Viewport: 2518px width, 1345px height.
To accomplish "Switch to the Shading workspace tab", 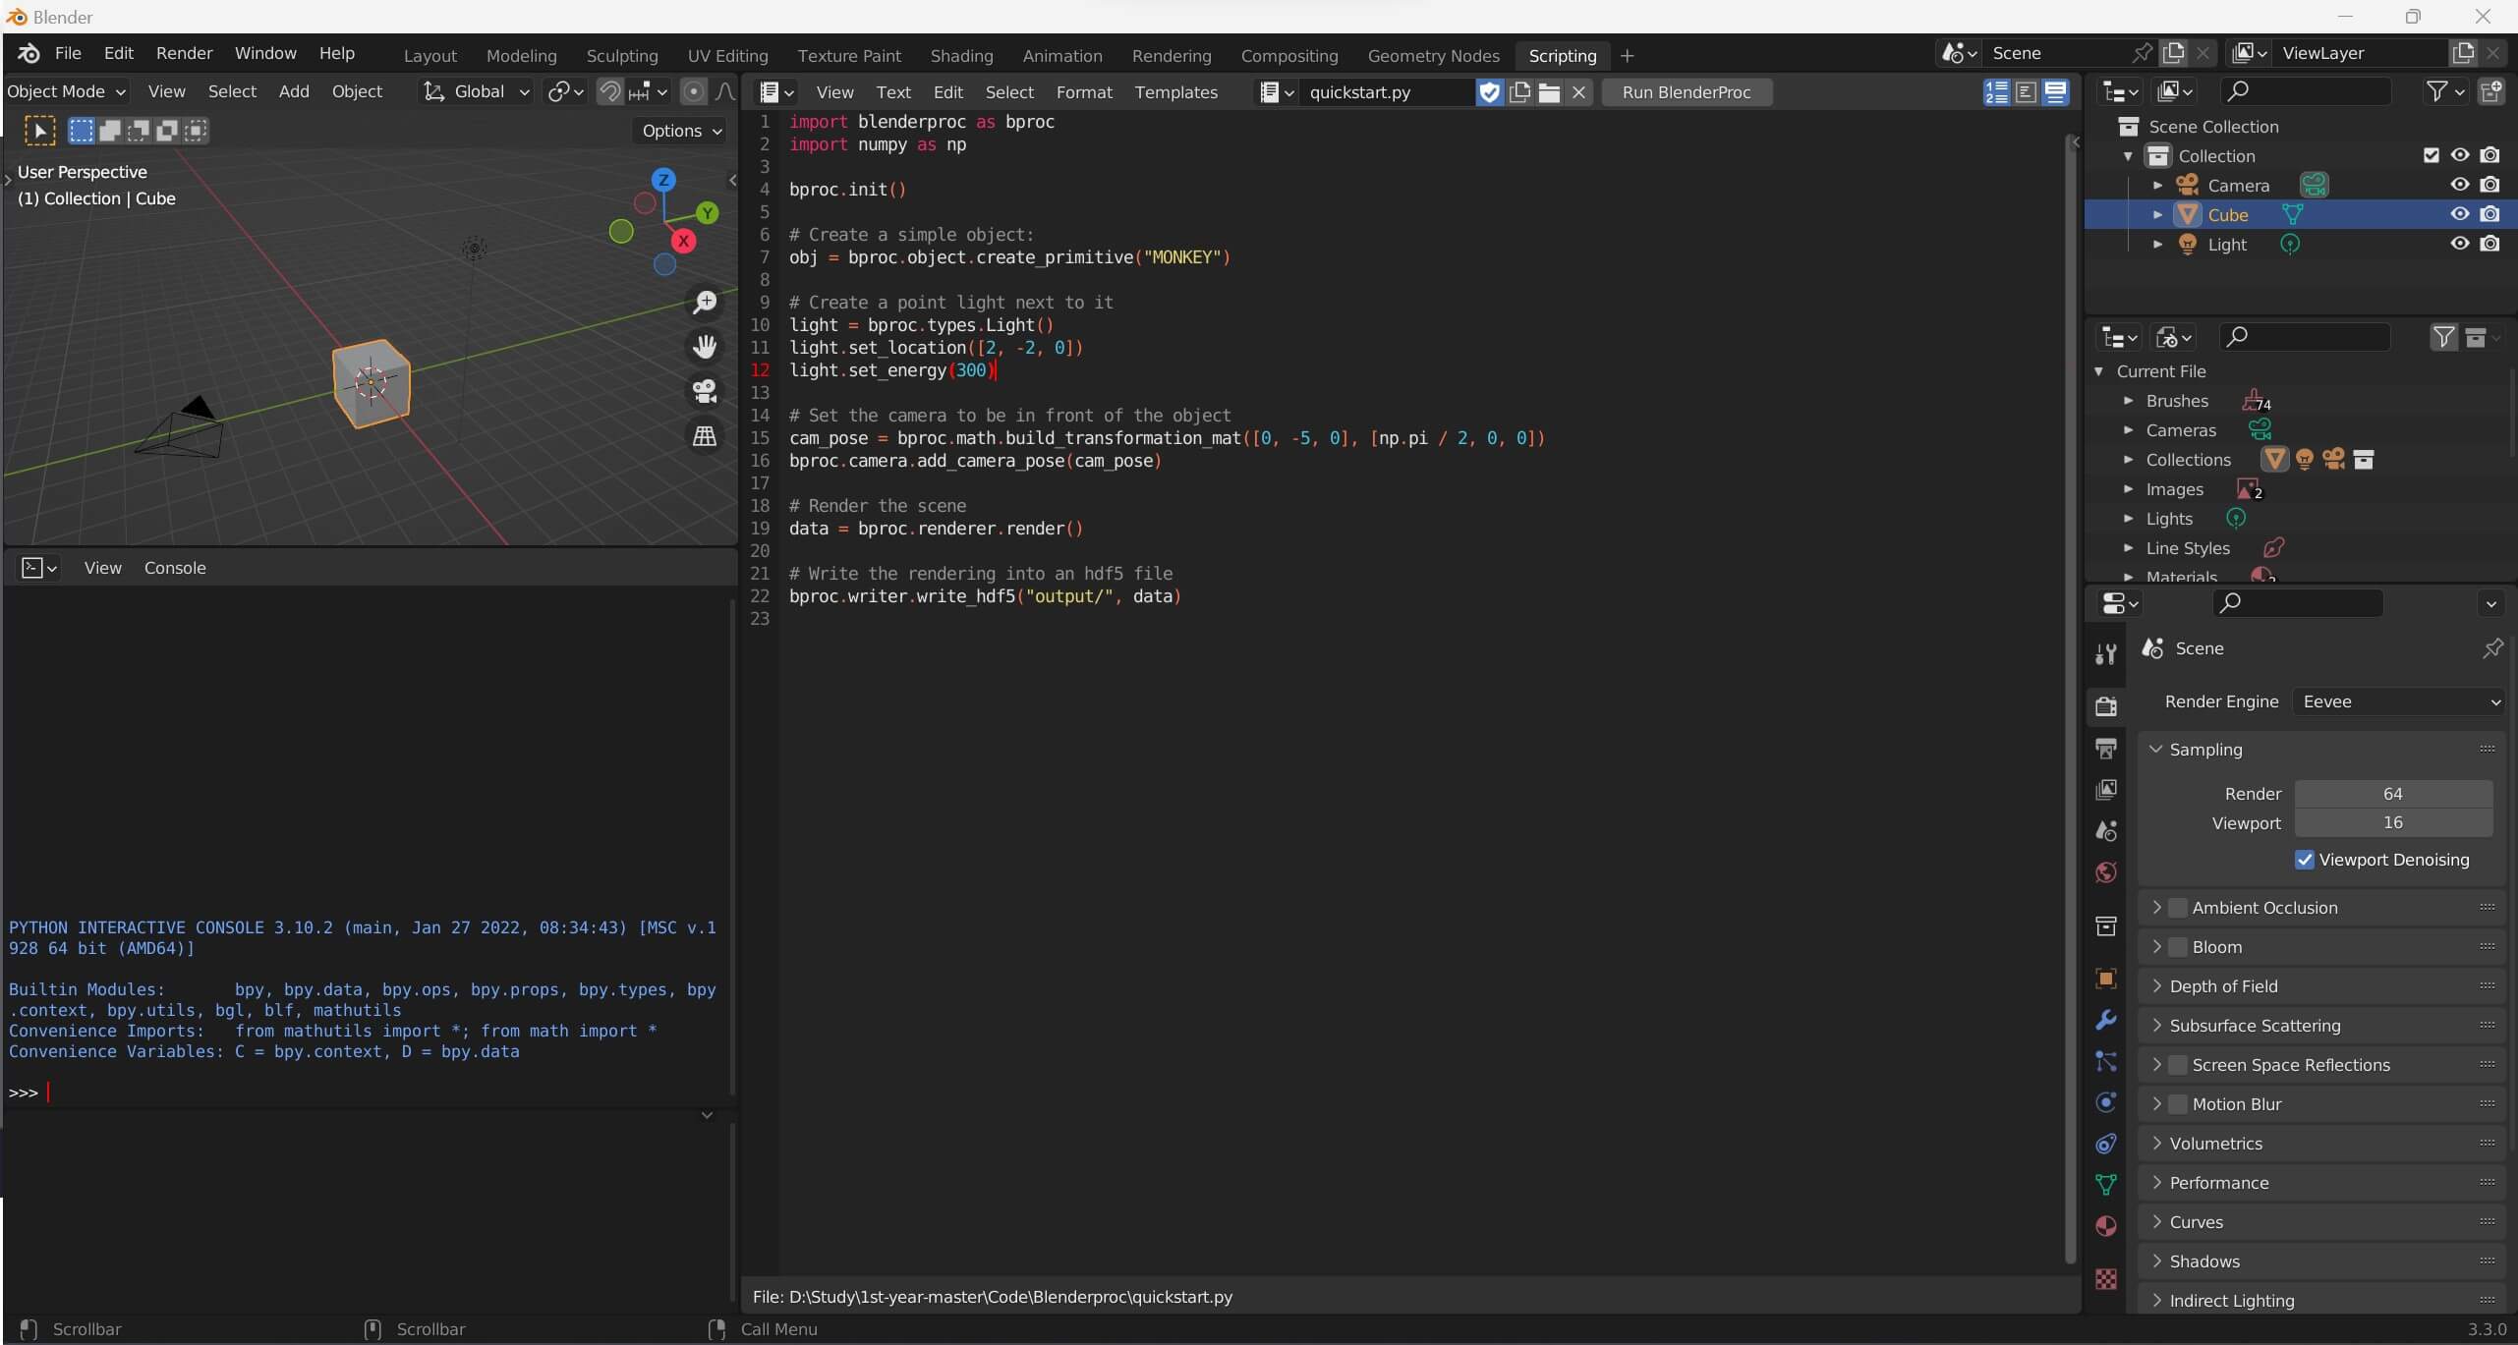I will (x=961, y=56).
